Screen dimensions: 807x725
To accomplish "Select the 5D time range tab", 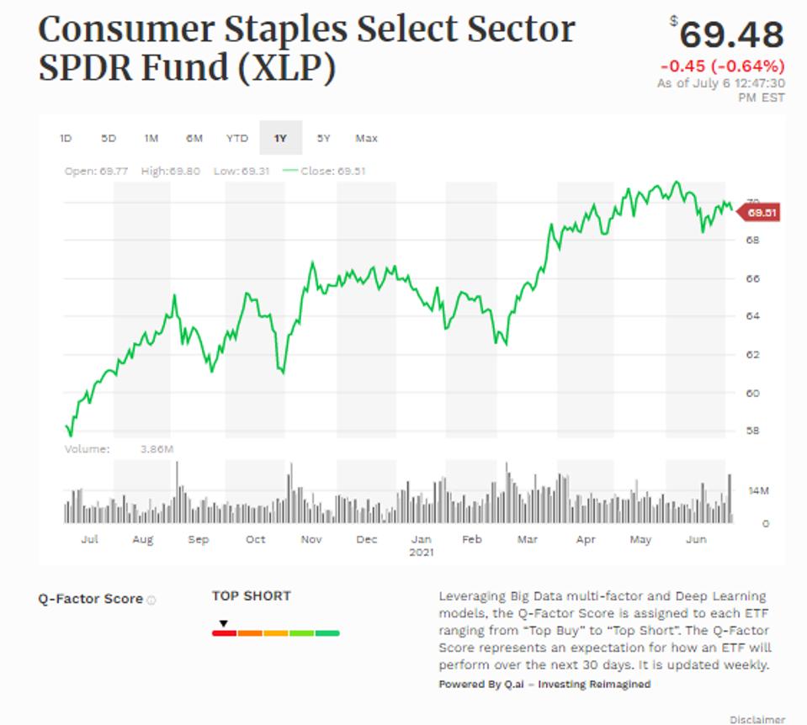I will [x=109, y=138].
